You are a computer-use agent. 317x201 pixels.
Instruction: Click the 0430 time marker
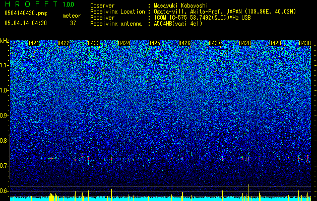click(x=305, y=43)
